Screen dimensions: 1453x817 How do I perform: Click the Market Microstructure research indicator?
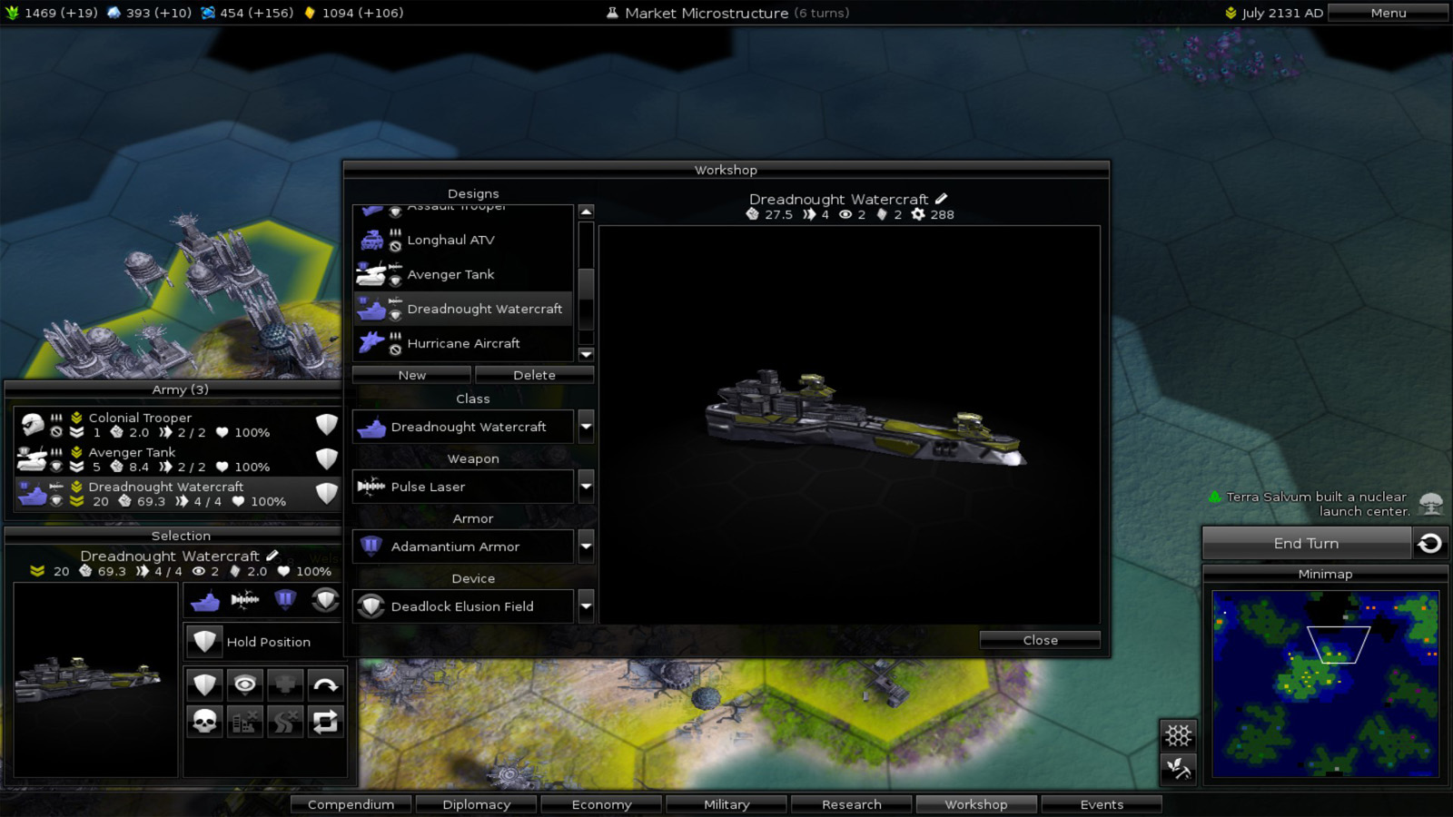point(727,13)
